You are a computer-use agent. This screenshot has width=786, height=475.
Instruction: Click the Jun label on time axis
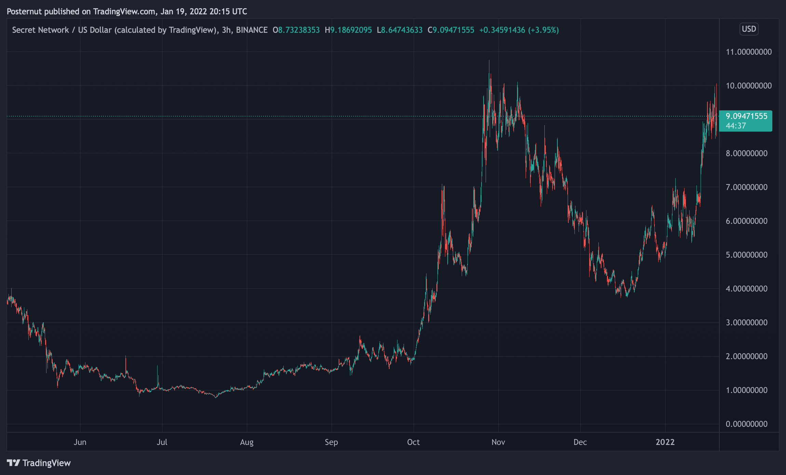pos(80,442)
